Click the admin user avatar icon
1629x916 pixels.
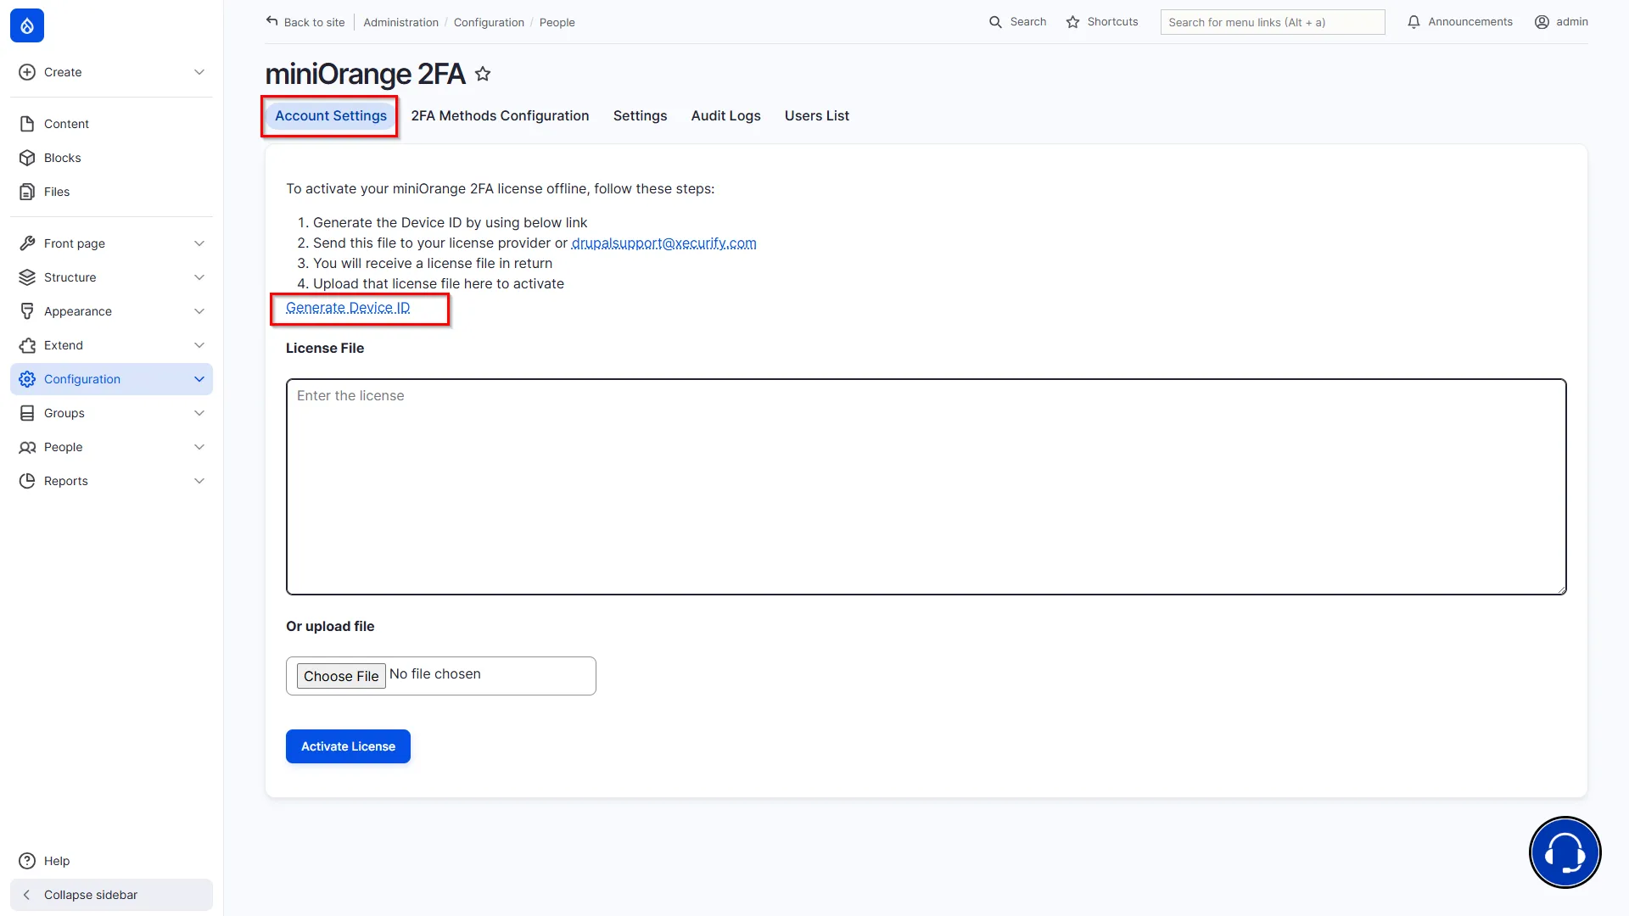1542,22
